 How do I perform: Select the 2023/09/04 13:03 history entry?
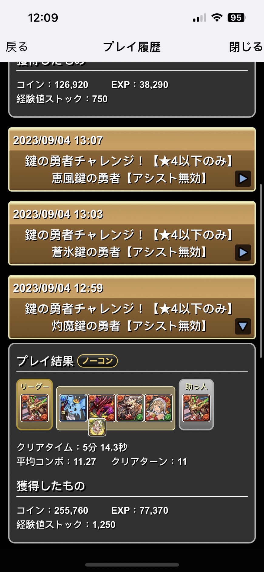pos(132,233)
